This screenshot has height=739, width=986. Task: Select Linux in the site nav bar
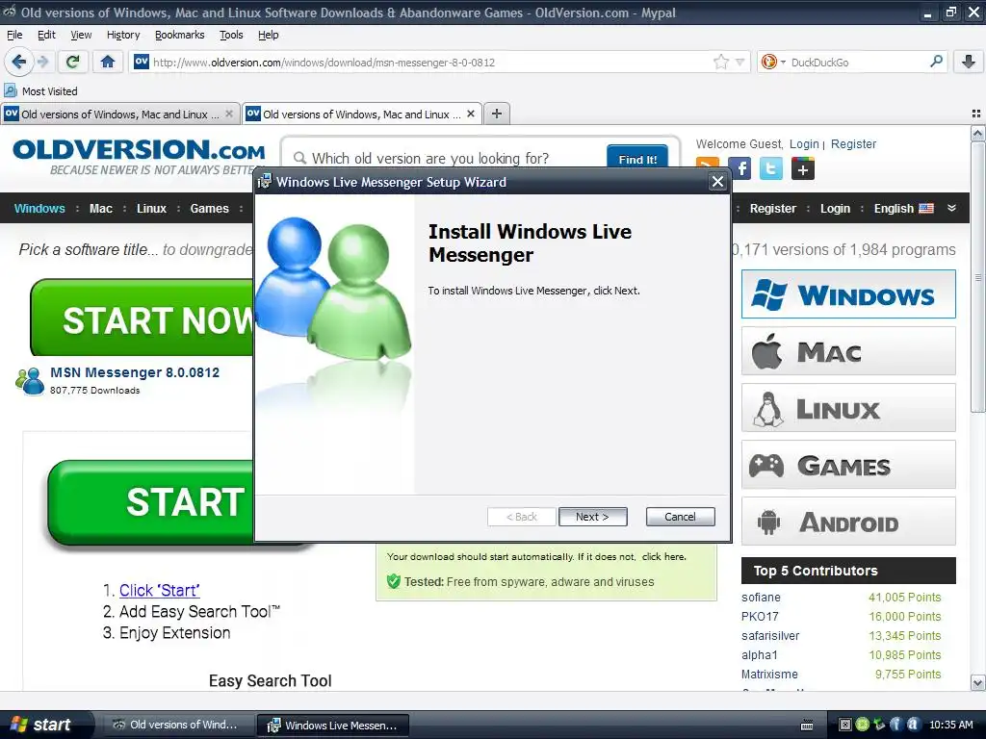pos(151,208)
